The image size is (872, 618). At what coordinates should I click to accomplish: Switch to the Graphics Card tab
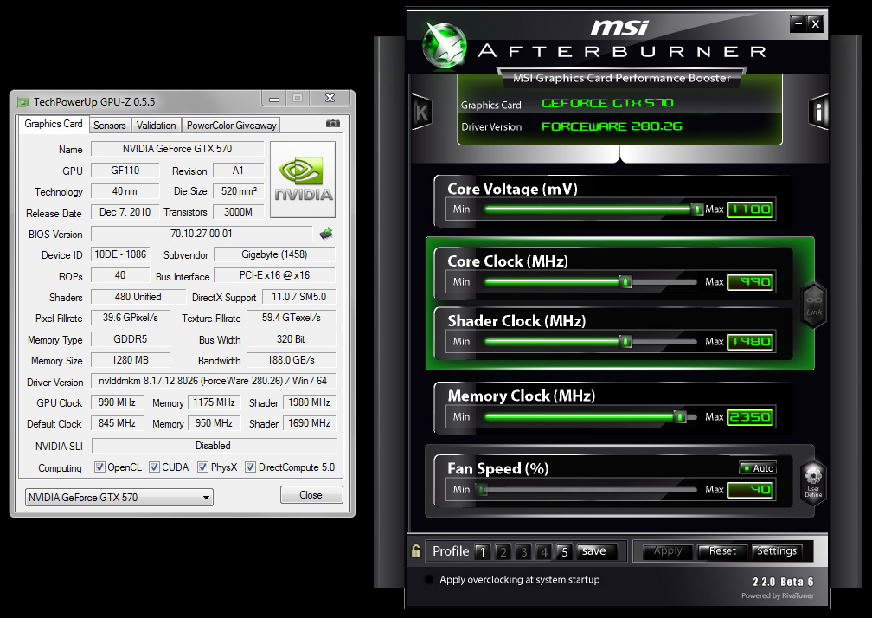[x=54, y=124]
